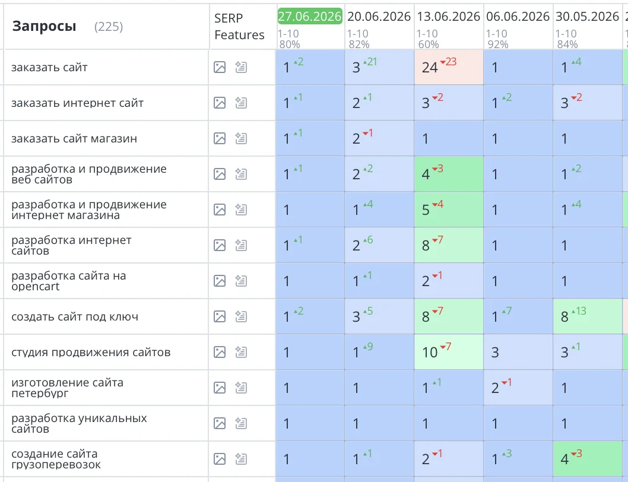Click image icon for разработка сайта на opencart
The height and width of the screenshot is (482, 628).
coord(220,281)
